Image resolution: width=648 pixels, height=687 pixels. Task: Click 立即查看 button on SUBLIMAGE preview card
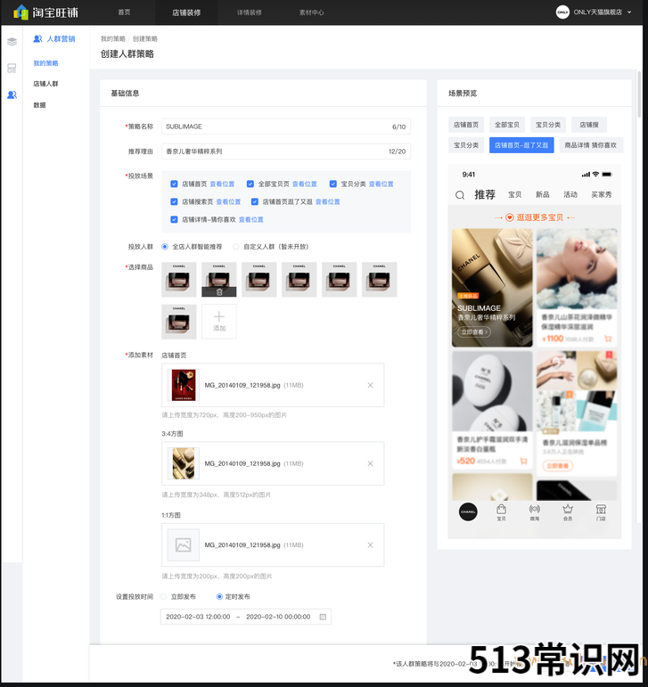click(x=474, y=332)
